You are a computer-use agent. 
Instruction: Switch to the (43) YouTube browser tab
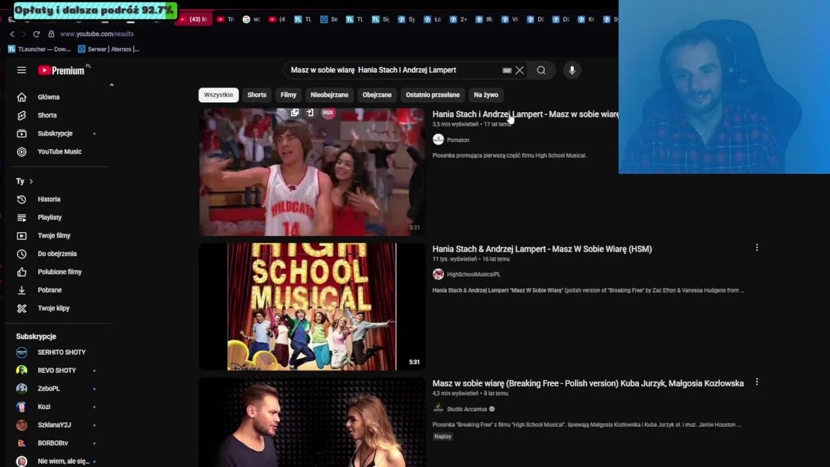point(193,19)
